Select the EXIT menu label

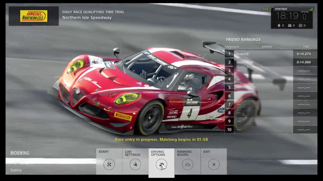207,152
